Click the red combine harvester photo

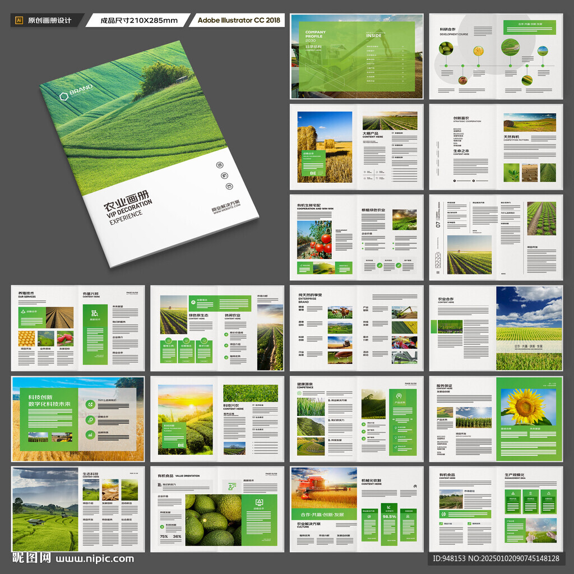tap(324, 488)
